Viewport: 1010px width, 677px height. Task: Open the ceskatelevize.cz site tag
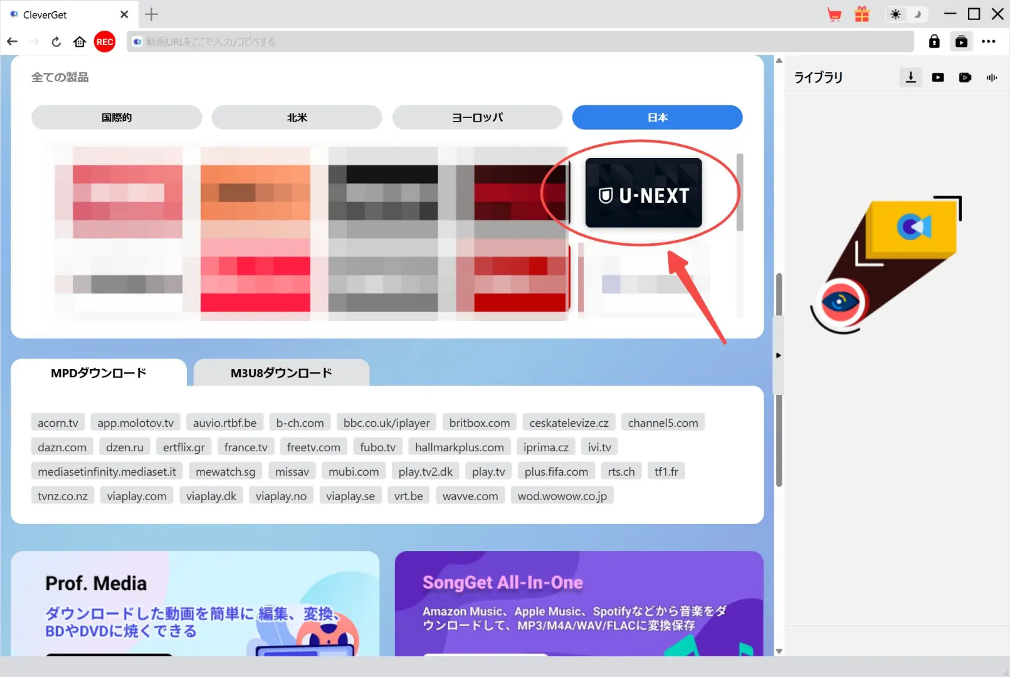pos(569,422)
